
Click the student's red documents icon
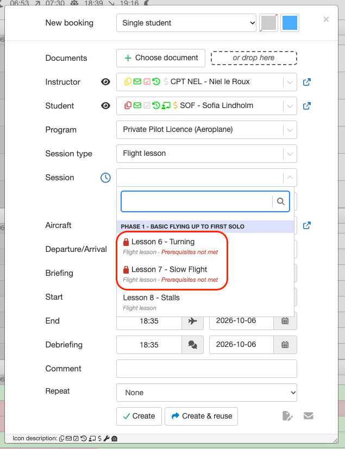click(128, 106)
